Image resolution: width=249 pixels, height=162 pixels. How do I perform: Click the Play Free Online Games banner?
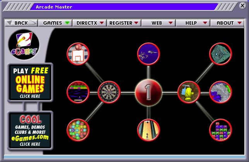point(29,82)
